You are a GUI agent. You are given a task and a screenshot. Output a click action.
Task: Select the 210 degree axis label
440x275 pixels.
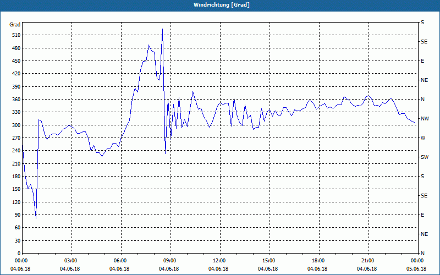point(16,163)
